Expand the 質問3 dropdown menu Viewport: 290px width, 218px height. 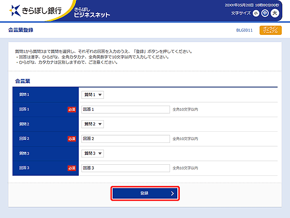(93, 154)
